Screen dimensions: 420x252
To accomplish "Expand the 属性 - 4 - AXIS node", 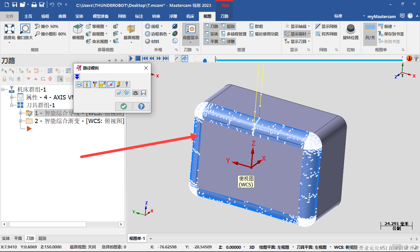I will point(12,97).
